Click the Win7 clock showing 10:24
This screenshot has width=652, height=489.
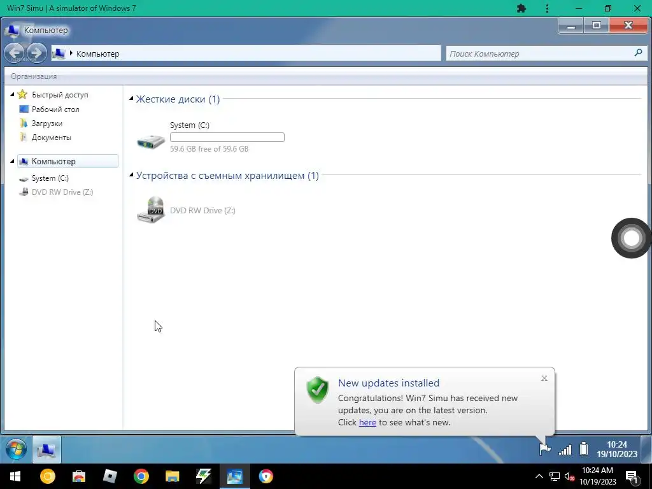click(616, 449)
